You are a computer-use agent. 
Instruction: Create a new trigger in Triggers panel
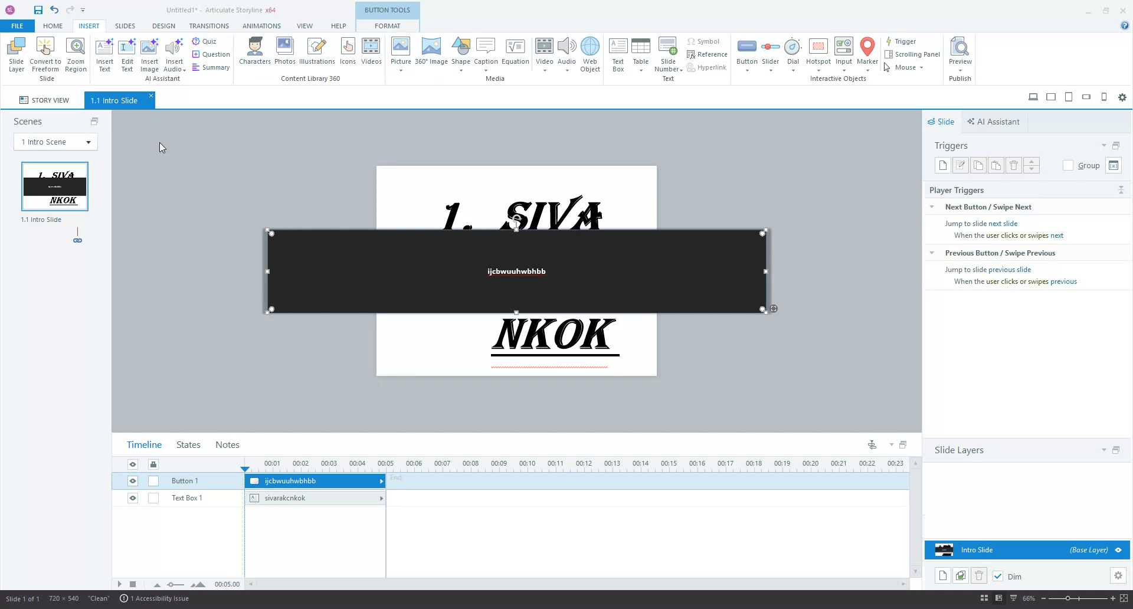point(942,165)
